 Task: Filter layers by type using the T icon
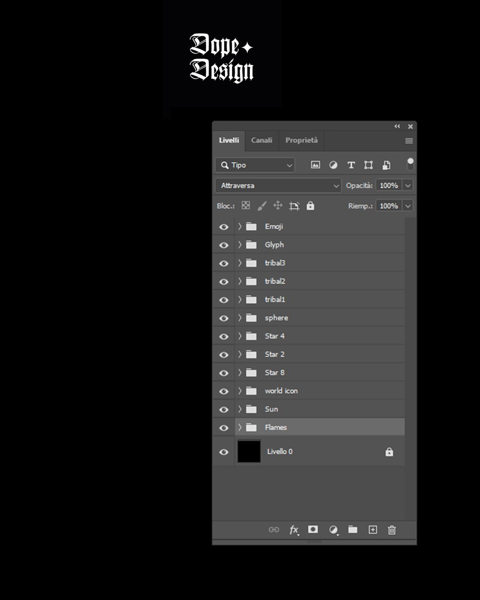point(351,165)
